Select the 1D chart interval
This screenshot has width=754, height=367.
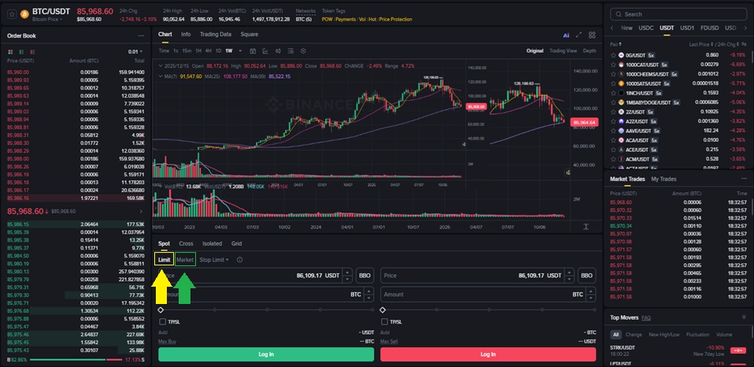tap(218, 51)
